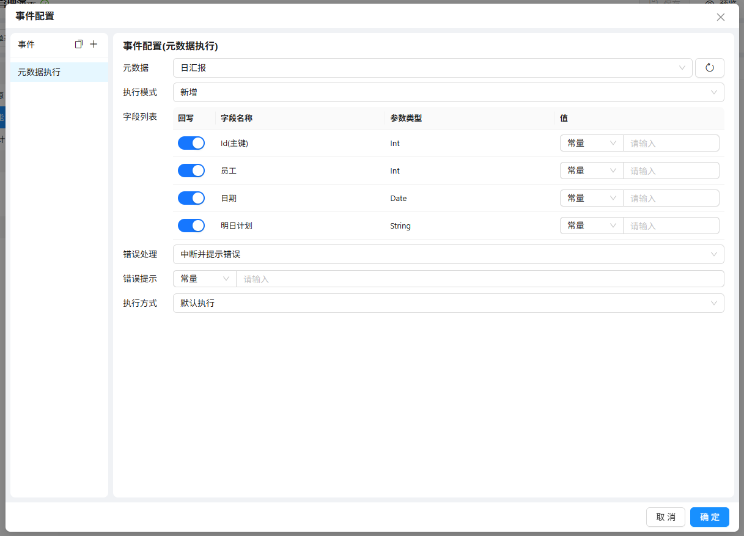Screen dimensions: 744x536
Task: Open 常量 dropdown for 错误提示
Action: click(x=204, y=279)
